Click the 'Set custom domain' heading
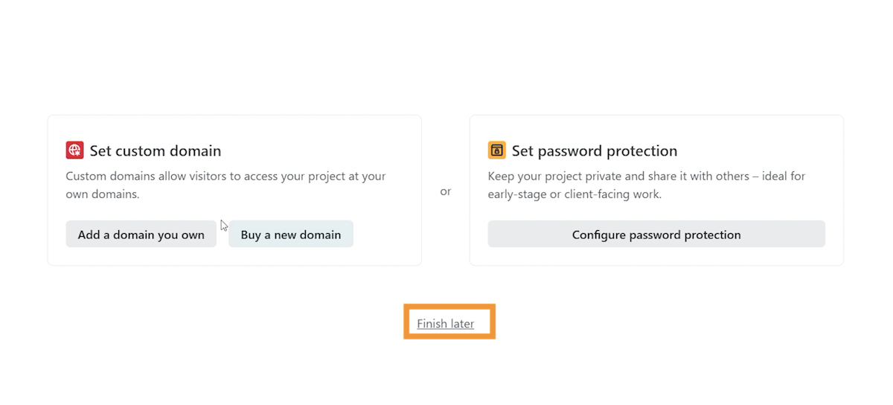Viewport: 893px width, 405px height. click(156, 150)
